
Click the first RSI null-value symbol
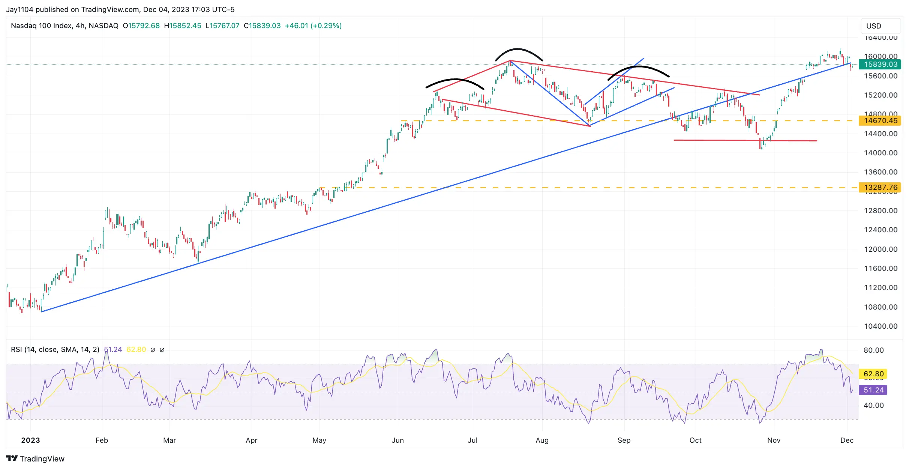[x=153, y=350]
